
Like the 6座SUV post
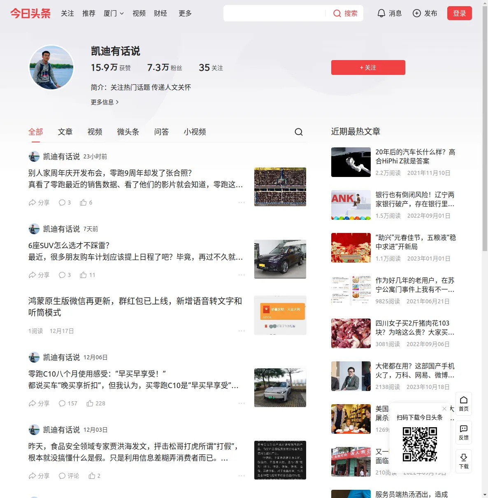pos(88,275)
